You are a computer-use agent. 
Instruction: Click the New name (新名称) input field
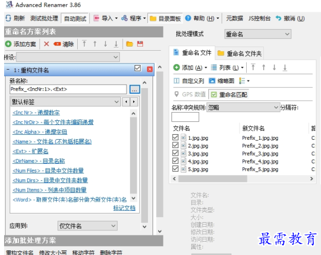68,89
